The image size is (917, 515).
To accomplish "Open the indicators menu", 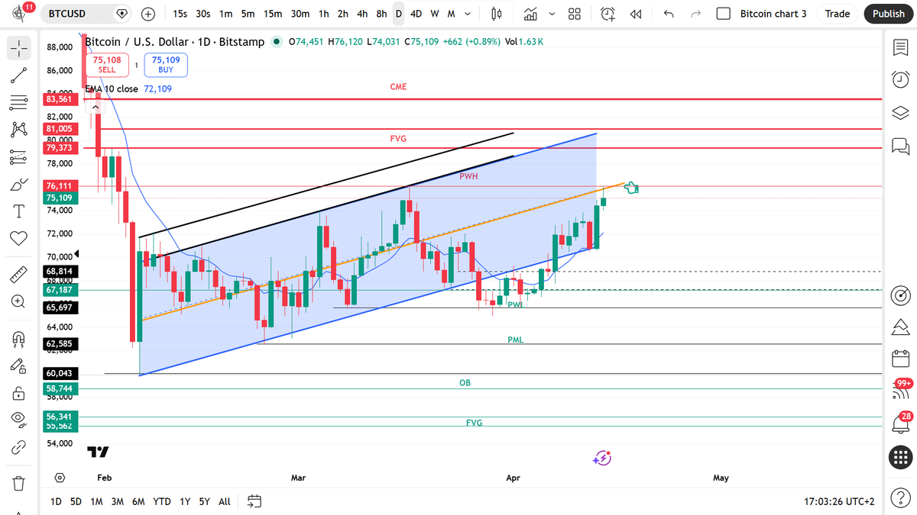I will [530, 14].
